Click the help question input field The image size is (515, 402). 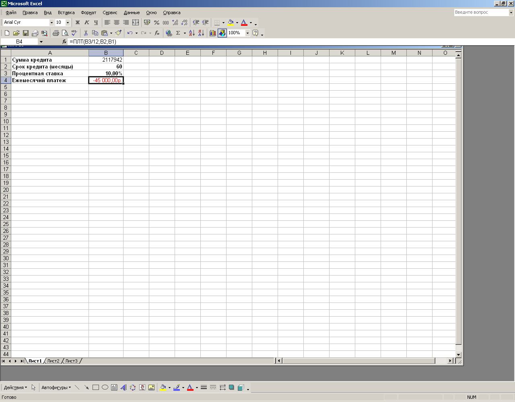point(481,12)
